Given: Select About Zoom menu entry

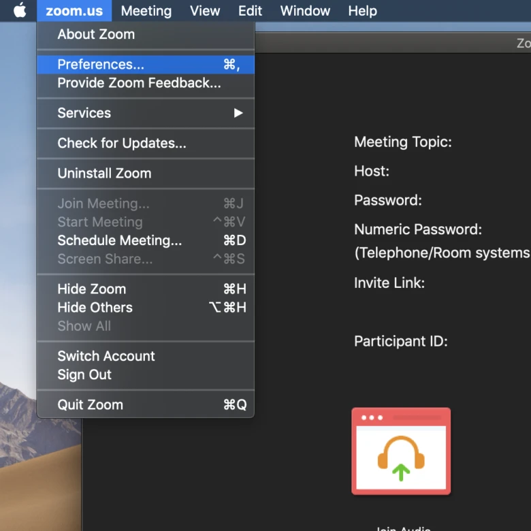Looking at the screenshot, I should 96,34.
